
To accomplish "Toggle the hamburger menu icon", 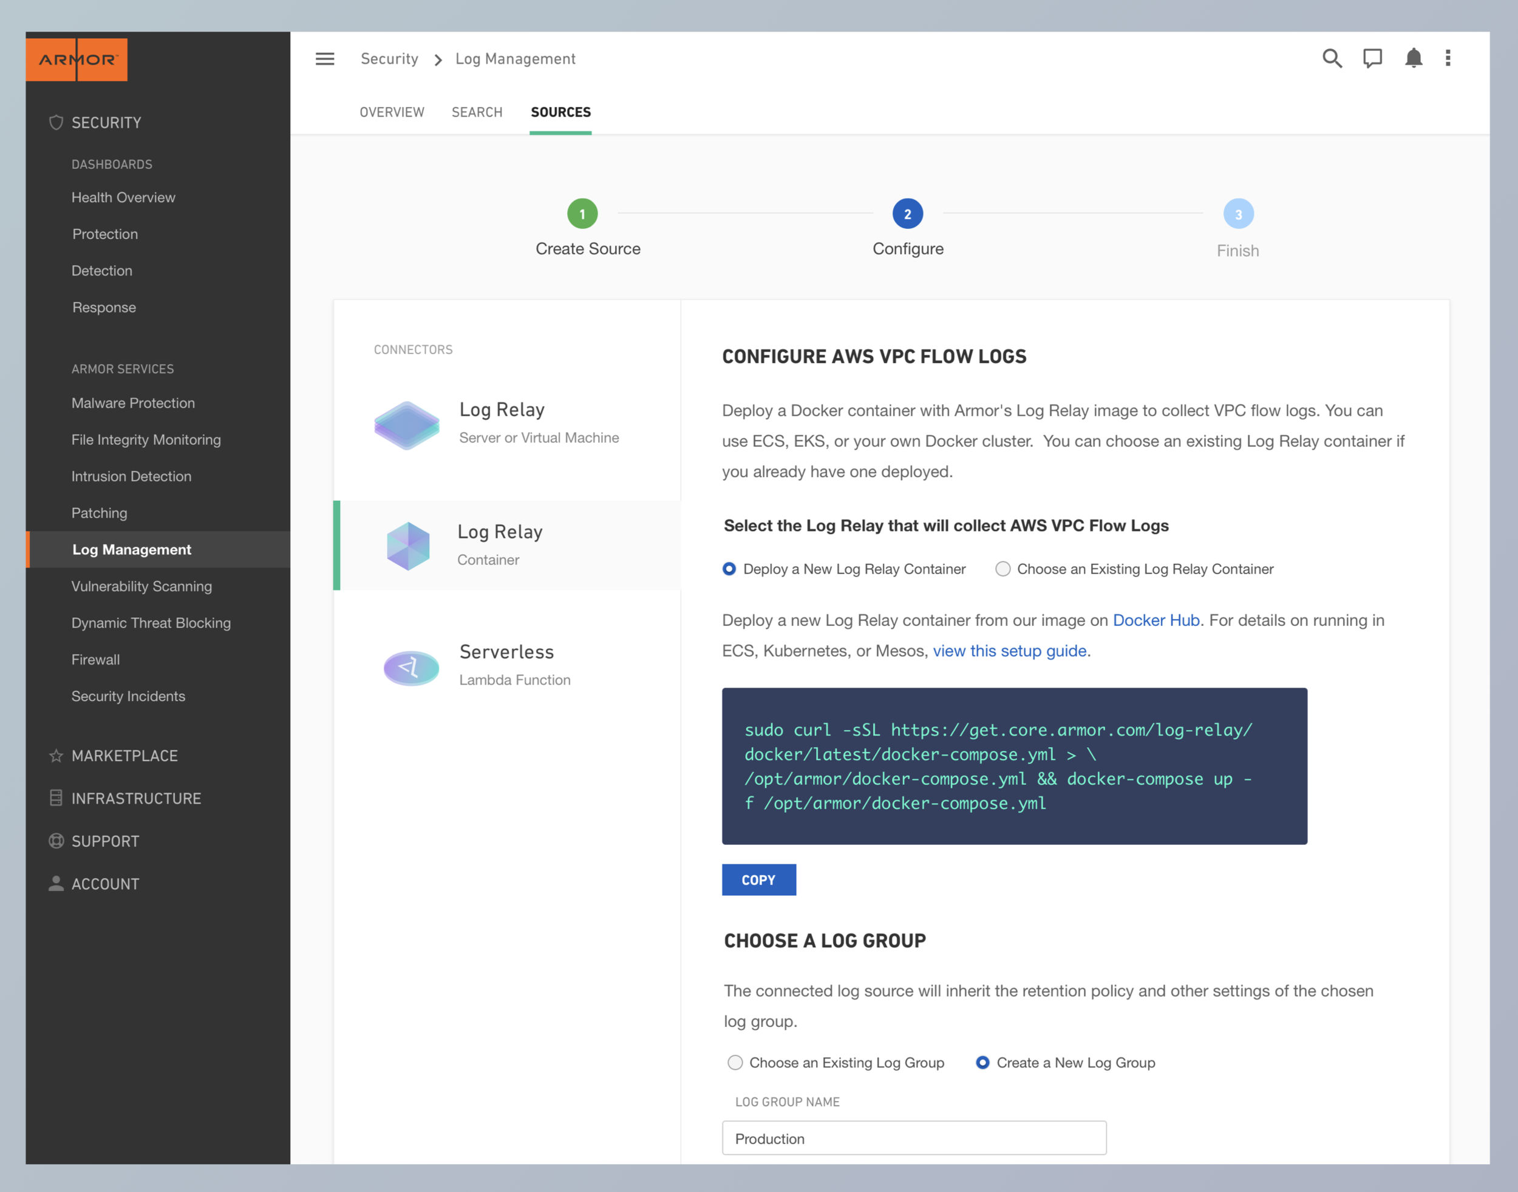I will [x=325, y=59].
